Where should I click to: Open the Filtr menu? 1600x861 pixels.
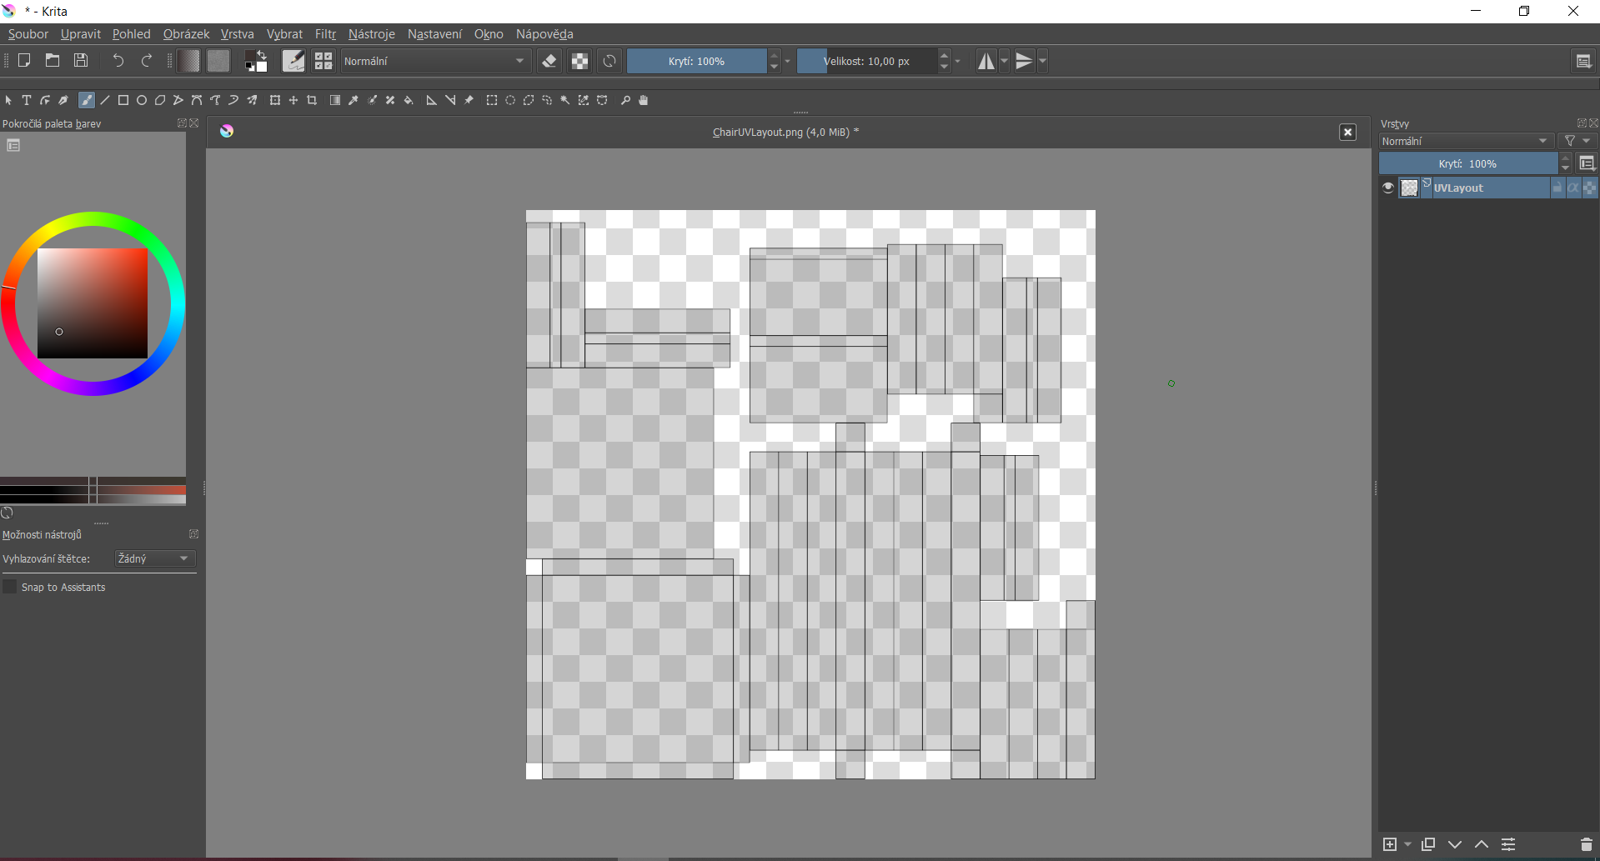pyautogui.click(x=325, y=34)
